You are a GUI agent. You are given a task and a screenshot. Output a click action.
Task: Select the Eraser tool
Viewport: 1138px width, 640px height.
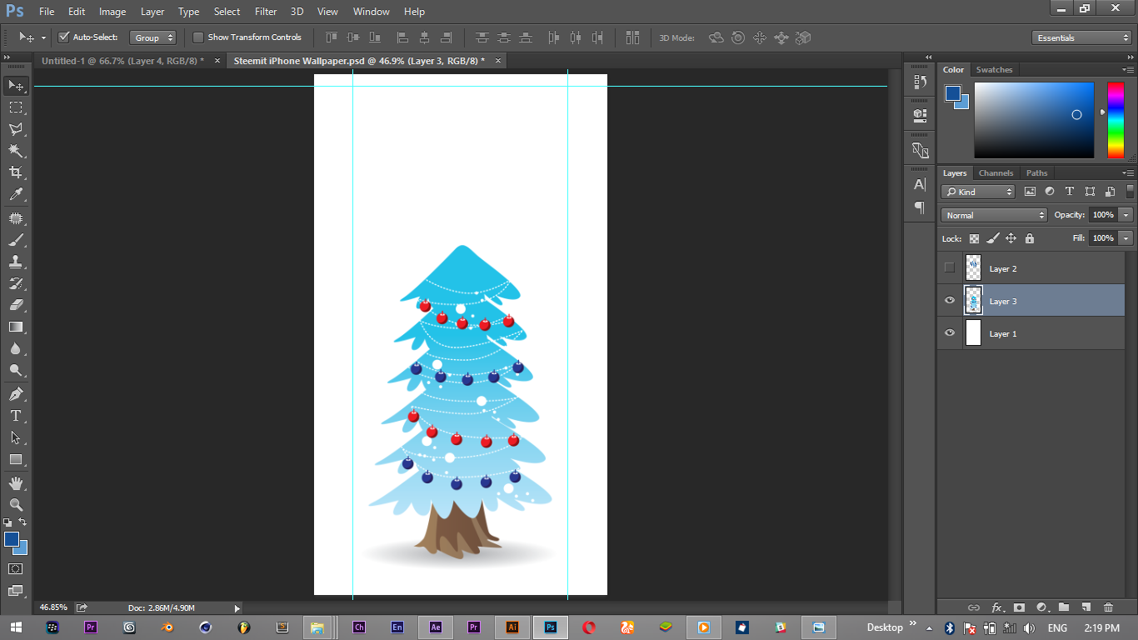[x=16, y=305]
